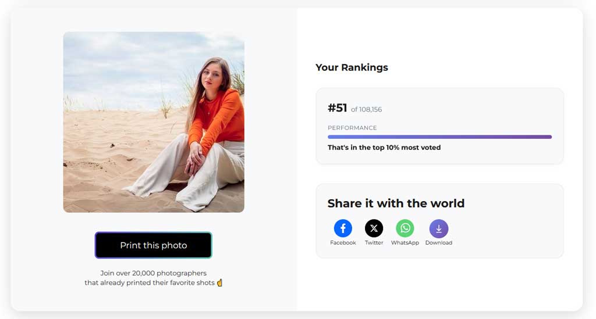Click 'that already printed their favorite shots' line

(150, 282)
